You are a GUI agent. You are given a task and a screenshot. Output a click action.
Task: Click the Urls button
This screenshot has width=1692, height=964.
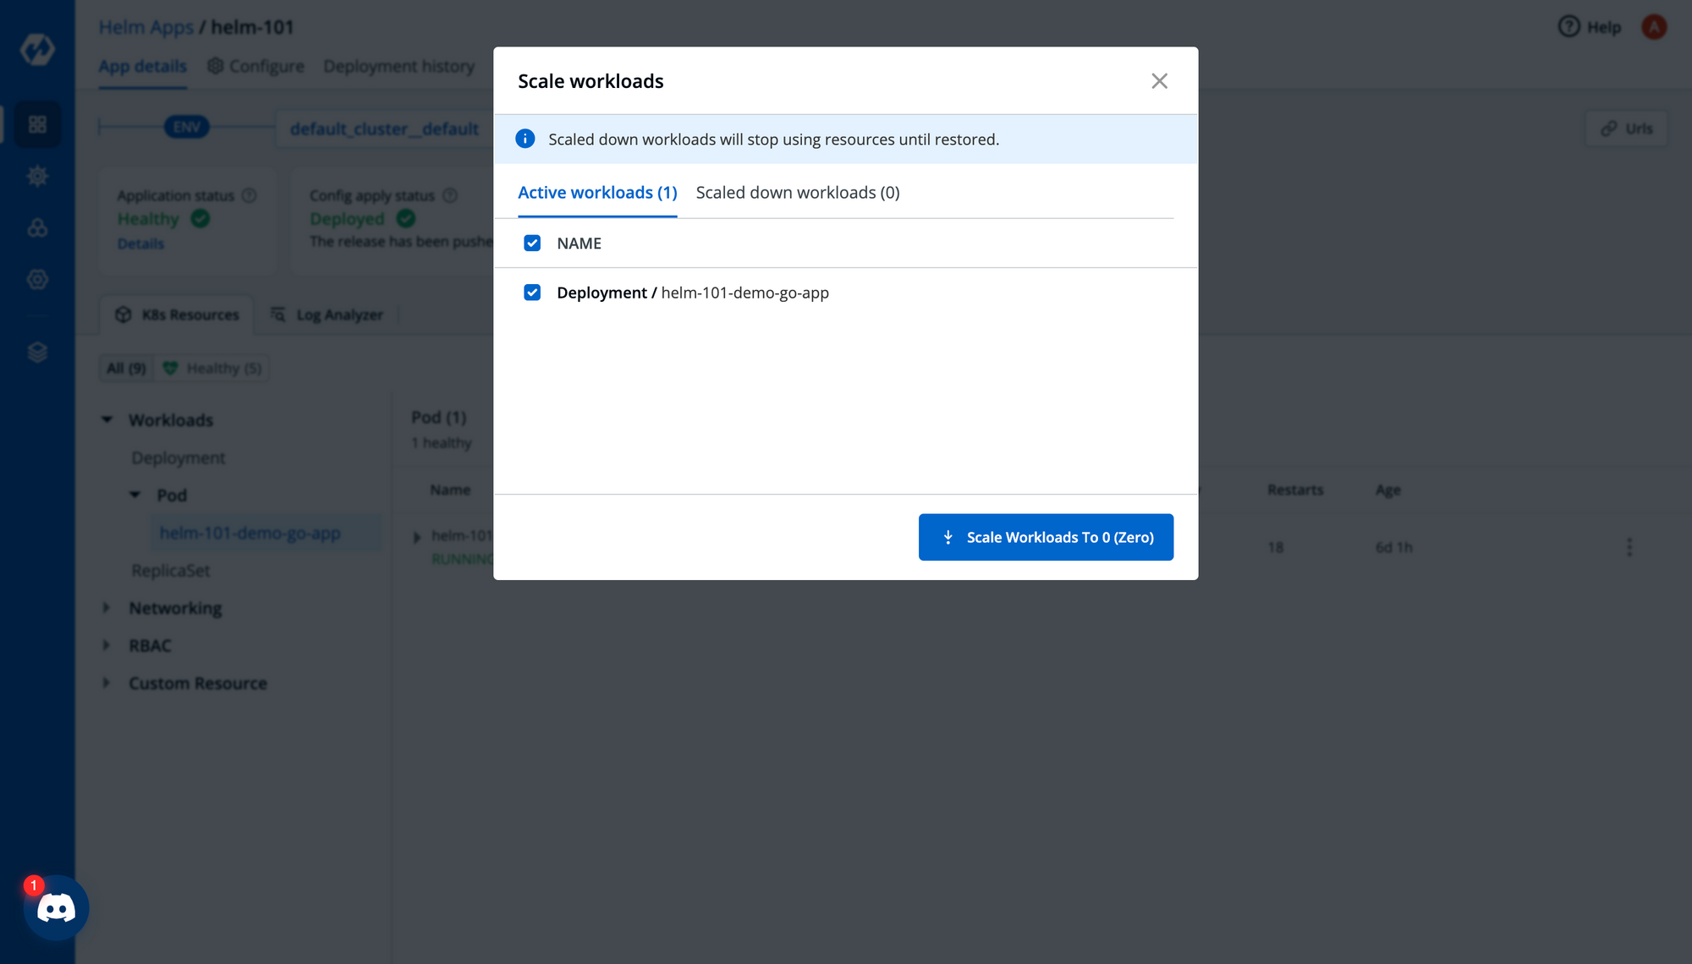coord(1626,129)
